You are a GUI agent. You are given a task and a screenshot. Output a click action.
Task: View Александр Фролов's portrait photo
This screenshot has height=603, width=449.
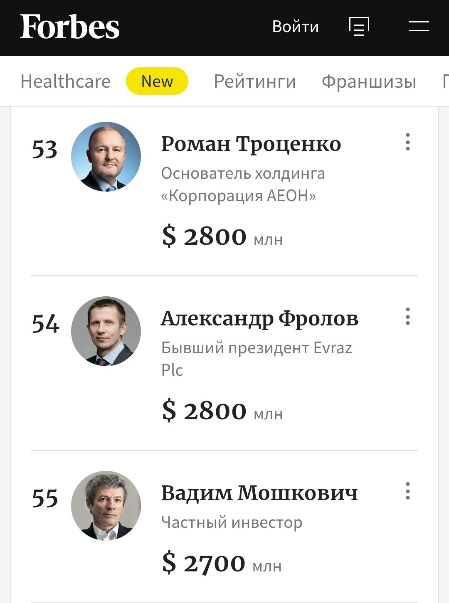pyautogui.click(x=106, y=331)
